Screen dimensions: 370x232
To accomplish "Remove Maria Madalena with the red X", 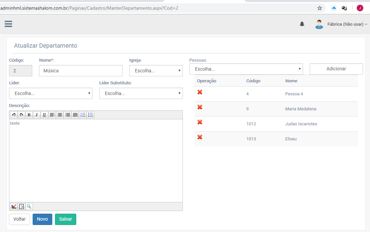I will tap(200, 107).
